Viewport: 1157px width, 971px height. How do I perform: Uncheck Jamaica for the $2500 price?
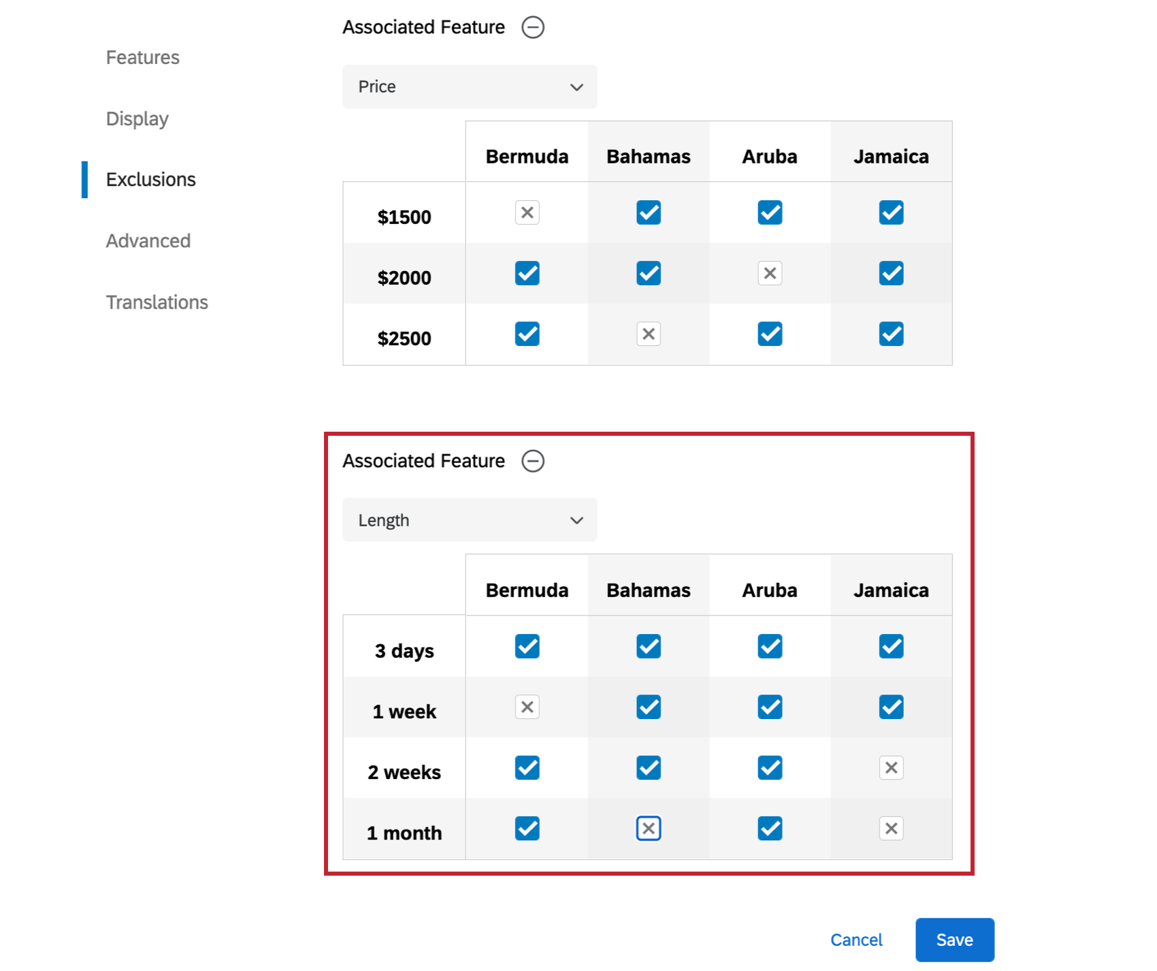coord(891,334)
